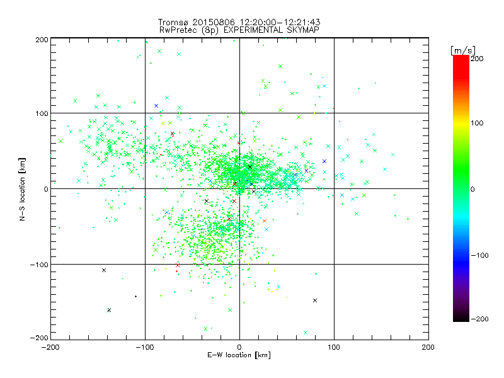
Task: Click the y-axis tick label '0'
Action: 46,189
